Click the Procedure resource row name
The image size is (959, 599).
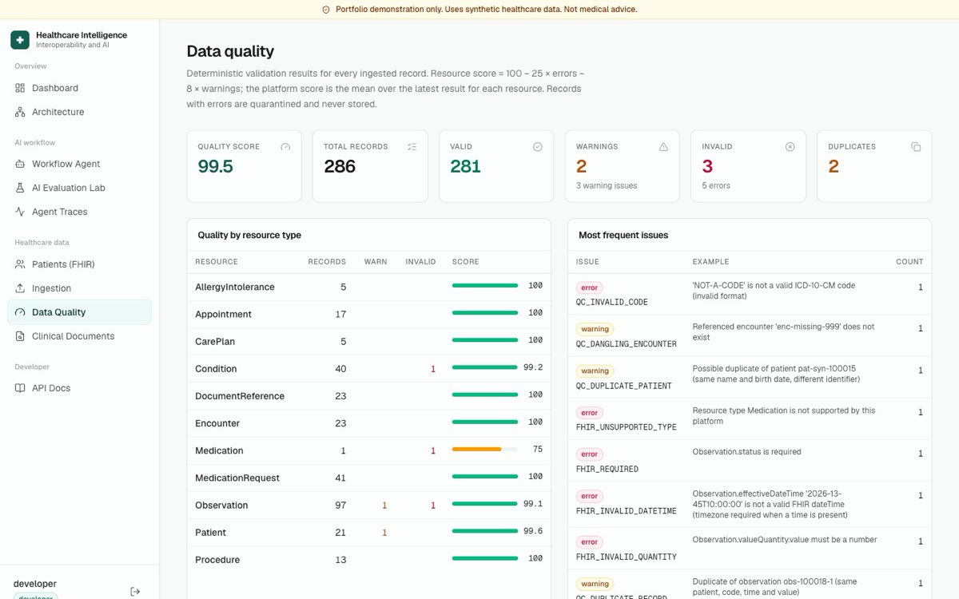tap(217, 560)
